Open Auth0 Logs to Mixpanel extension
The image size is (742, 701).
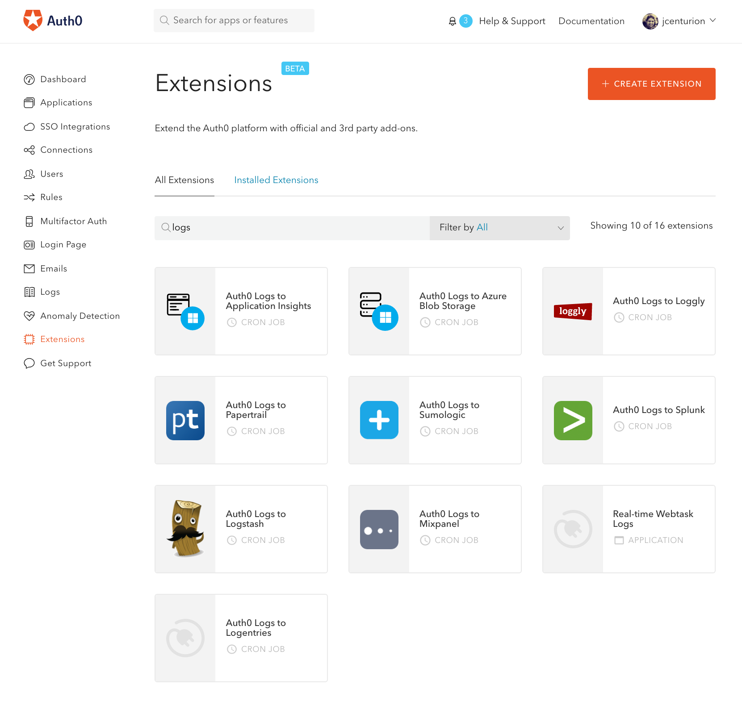435,529
